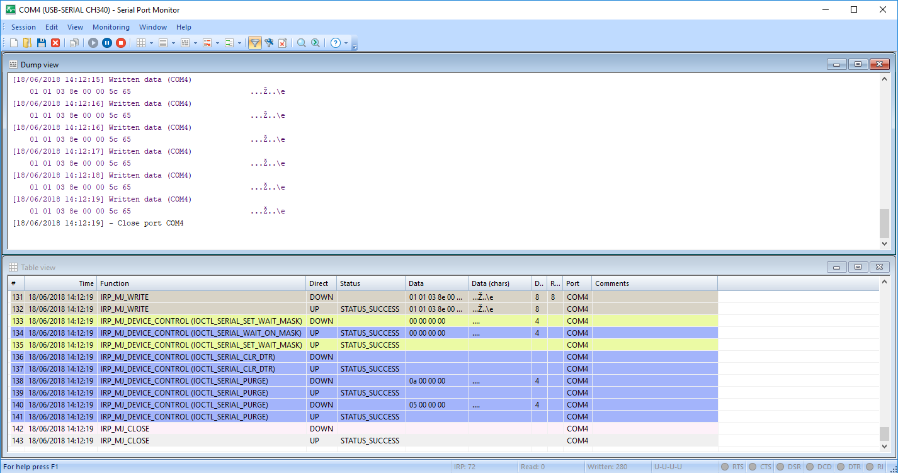898x473 pixels.
Task: Open the toolbar options overflow arrow
Action: click(355, 45)
